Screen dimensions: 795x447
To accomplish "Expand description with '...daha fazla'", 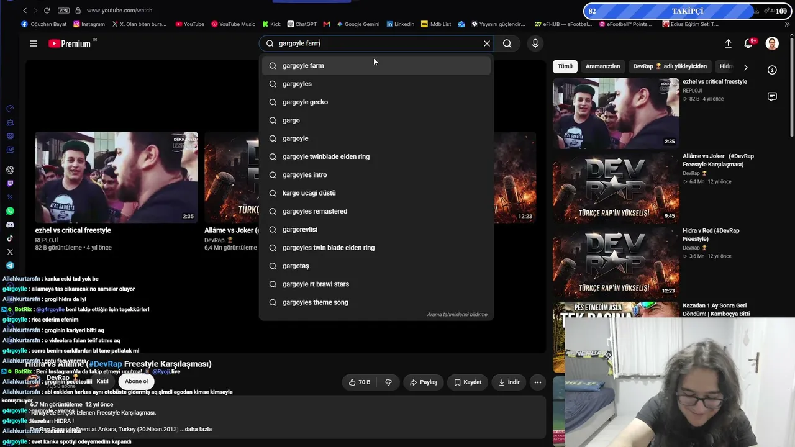I will pyautogui.click(x=196, y=429).
